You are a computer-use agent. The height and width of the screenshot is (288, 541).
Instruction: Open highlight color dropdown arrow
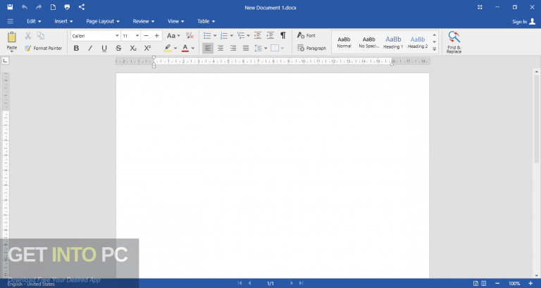pos(175,49)
